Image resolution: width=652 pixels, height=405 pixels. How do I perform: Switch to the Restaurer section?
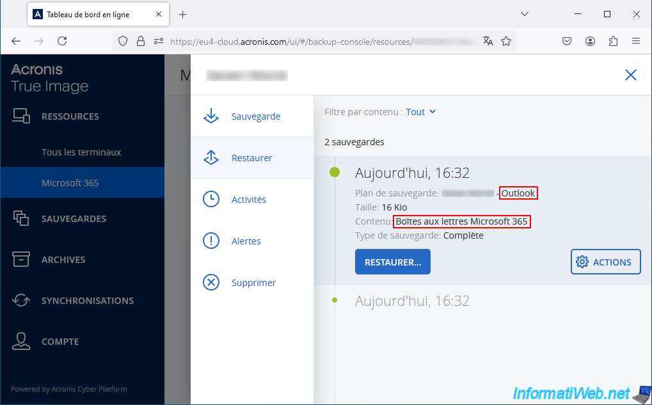(x=252, y=158)
